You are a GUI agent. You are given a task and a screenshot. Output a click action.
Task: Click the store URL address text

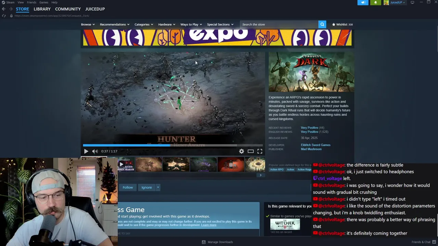tap(52, 16)
